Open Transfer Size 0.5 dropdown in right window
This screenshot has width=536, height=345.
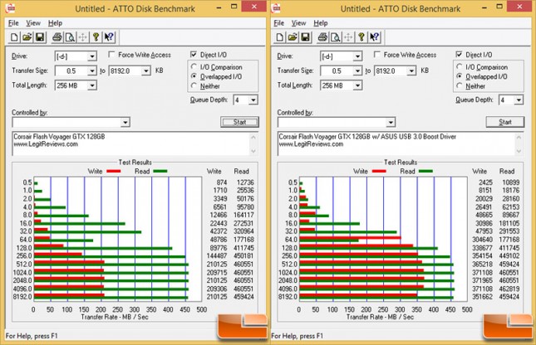pyautogui.click(x=357, y=71)
